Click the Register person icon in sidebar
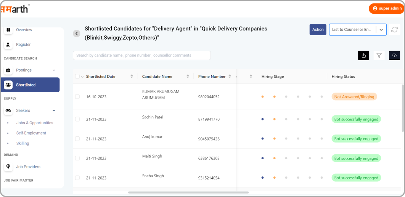405x197 pixels. (8, 45)
